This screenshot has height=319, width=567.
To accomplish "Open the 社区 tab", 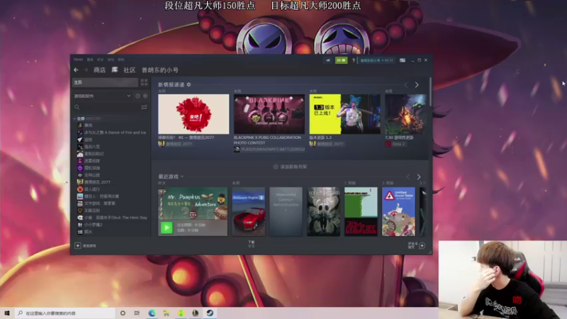I will pos(130,70).
